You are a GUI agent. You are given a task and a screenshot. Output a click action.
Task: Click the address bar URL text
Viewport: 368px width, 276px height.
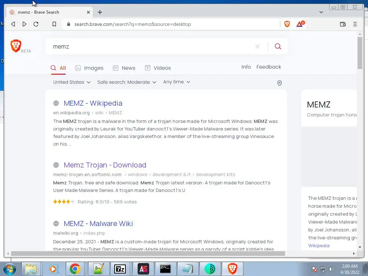tap(132, 24)
